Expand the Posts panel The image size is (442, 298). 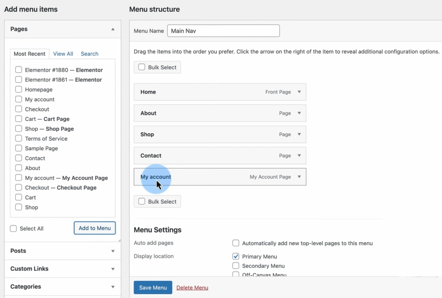(x=113, y=251)
